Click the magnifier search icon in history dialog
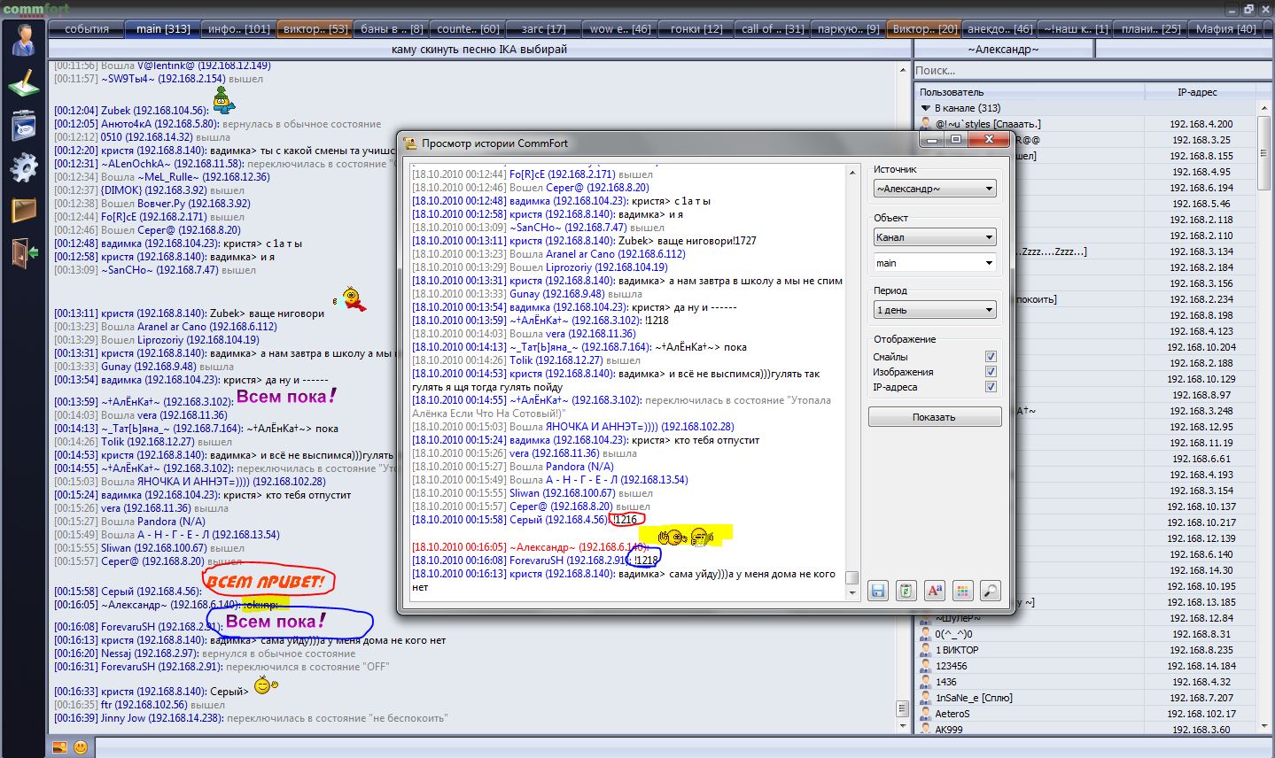This screenshot has height=758, width=1275. [991, 591]
